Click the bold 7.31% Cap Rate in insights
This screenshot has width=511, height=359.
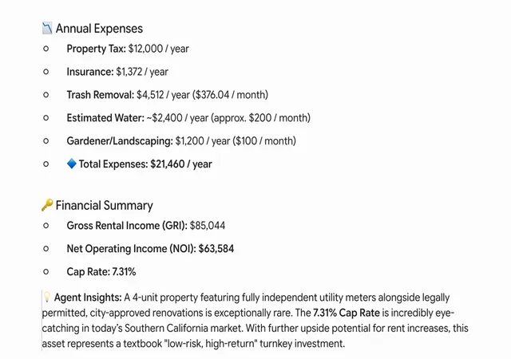(346, 313)
